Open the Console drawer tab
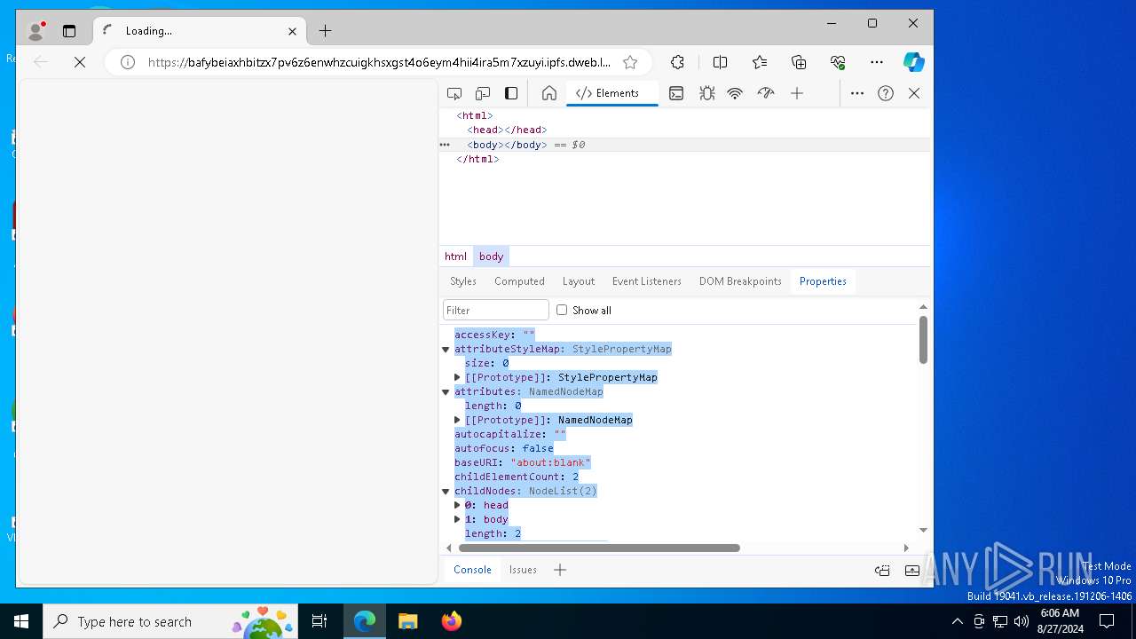The width and height of the screenshot is (1136, 639). [472, 570]
